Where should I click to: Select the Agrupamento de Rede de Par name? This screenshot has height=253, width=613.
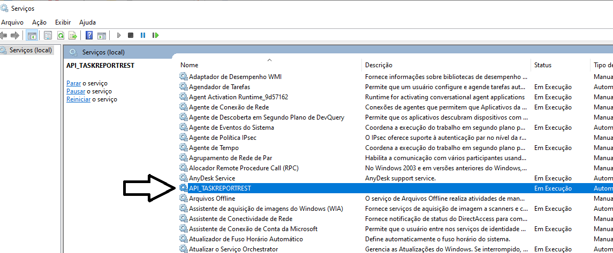click(x=231, y=158)
